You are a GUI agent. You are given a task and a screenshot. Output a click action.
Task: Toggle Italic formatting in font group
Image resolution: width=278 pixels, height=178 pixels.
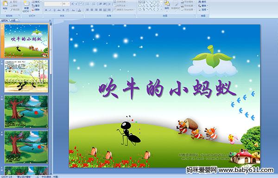(x=50, y=10)
